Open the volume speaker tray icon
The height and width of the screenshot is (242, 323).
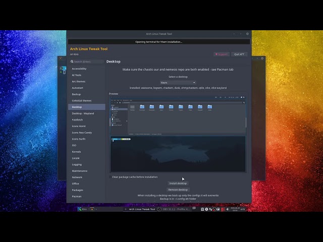coord(227,209)
